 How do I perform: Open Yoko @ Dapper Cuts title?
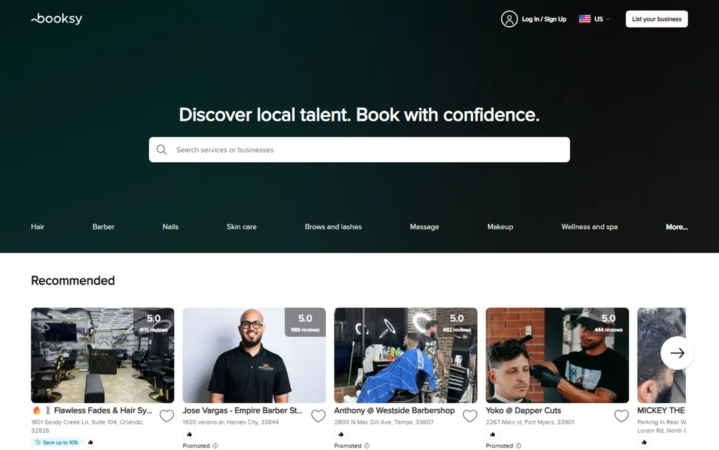(x=523, y=411)
